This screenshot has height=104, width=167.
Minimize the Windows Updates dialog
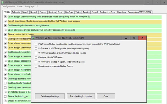click(x=126, y=38)
